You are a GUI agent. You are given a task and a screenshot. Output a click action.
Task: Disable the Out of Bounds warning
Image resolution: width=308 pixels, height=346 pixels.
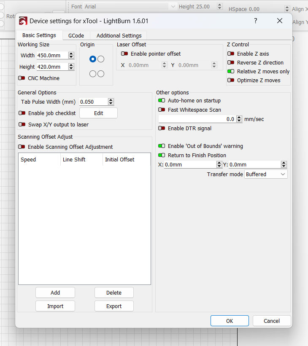tap(162, 146)
